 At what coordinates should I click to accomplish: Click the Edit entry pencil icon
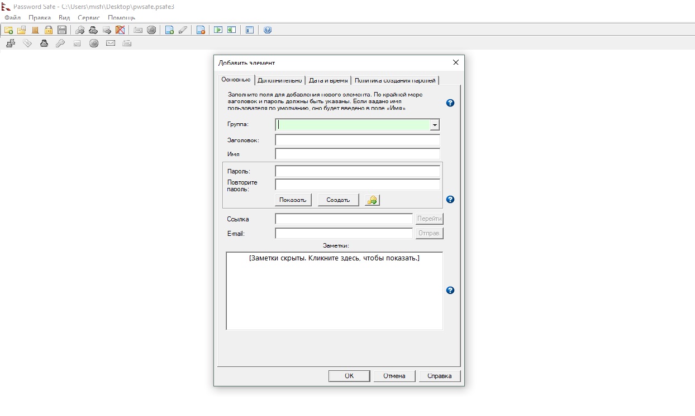[x=183, y=30]
